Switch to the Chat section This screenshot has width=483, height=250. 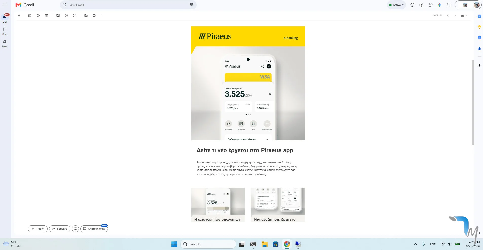pos(5,31)
